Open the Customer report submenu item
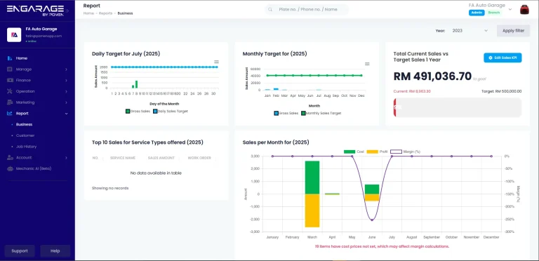Image resolution: width=539 pixels, height=261 pixels. point(25,135)
